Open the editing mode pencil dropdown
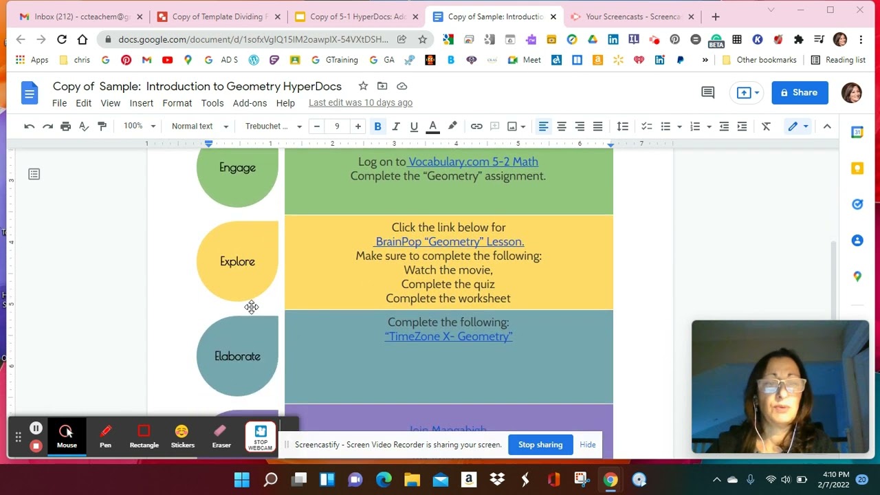Viewport: 880px width, 495px height. [798, 126]
